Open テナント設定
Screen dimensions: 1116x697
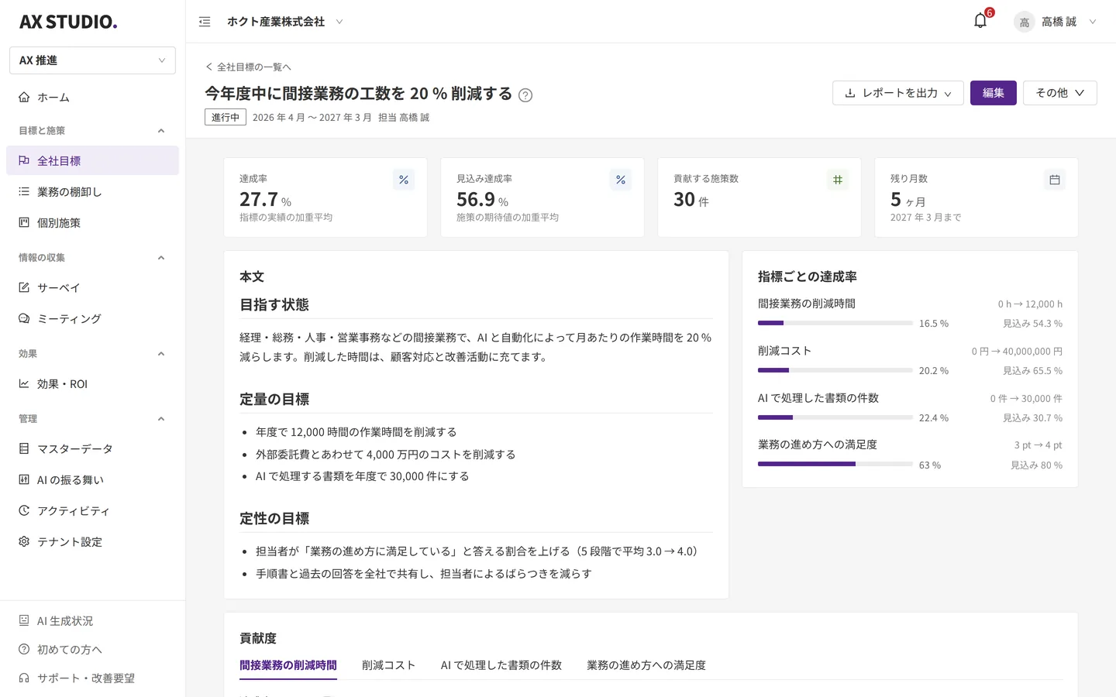click(92, 541)
